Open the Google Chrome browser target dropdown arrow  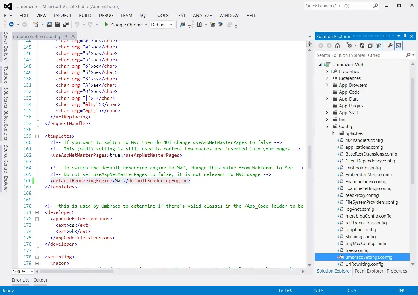146,25
